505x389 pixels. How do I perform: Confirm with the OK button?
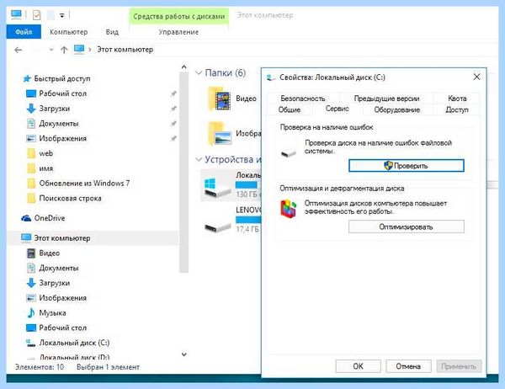pyautogui.click(x=358, y=366)
